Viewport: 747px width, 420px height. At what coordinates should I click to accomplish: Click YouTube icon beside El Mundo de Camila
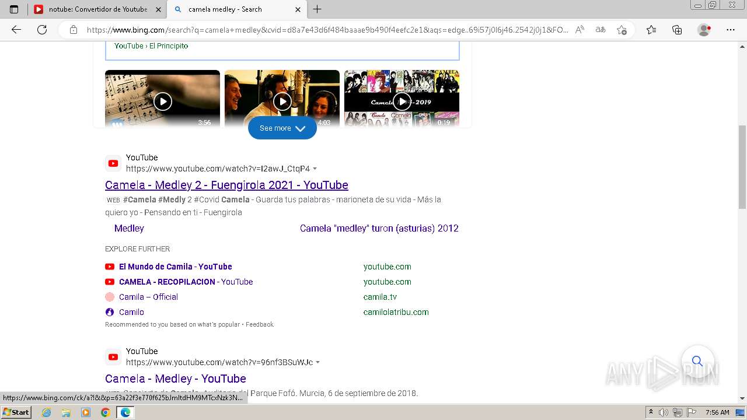[110, 267]
